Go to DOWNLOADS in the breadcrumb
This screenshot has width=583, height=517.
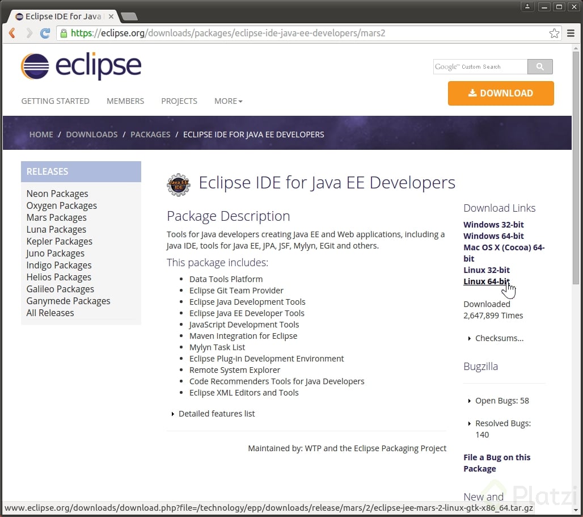click(92, 134)
